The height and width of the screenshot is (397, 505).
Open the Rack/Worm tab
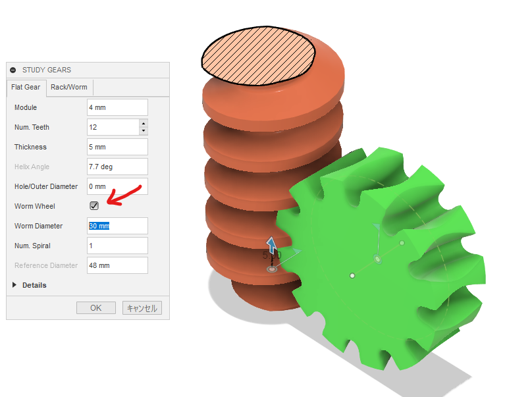68,87
